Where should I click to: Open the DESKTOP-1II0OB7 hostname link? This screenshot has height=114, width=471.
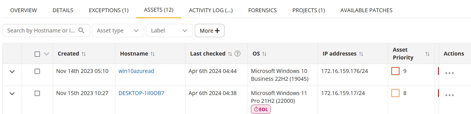point(141,93)
